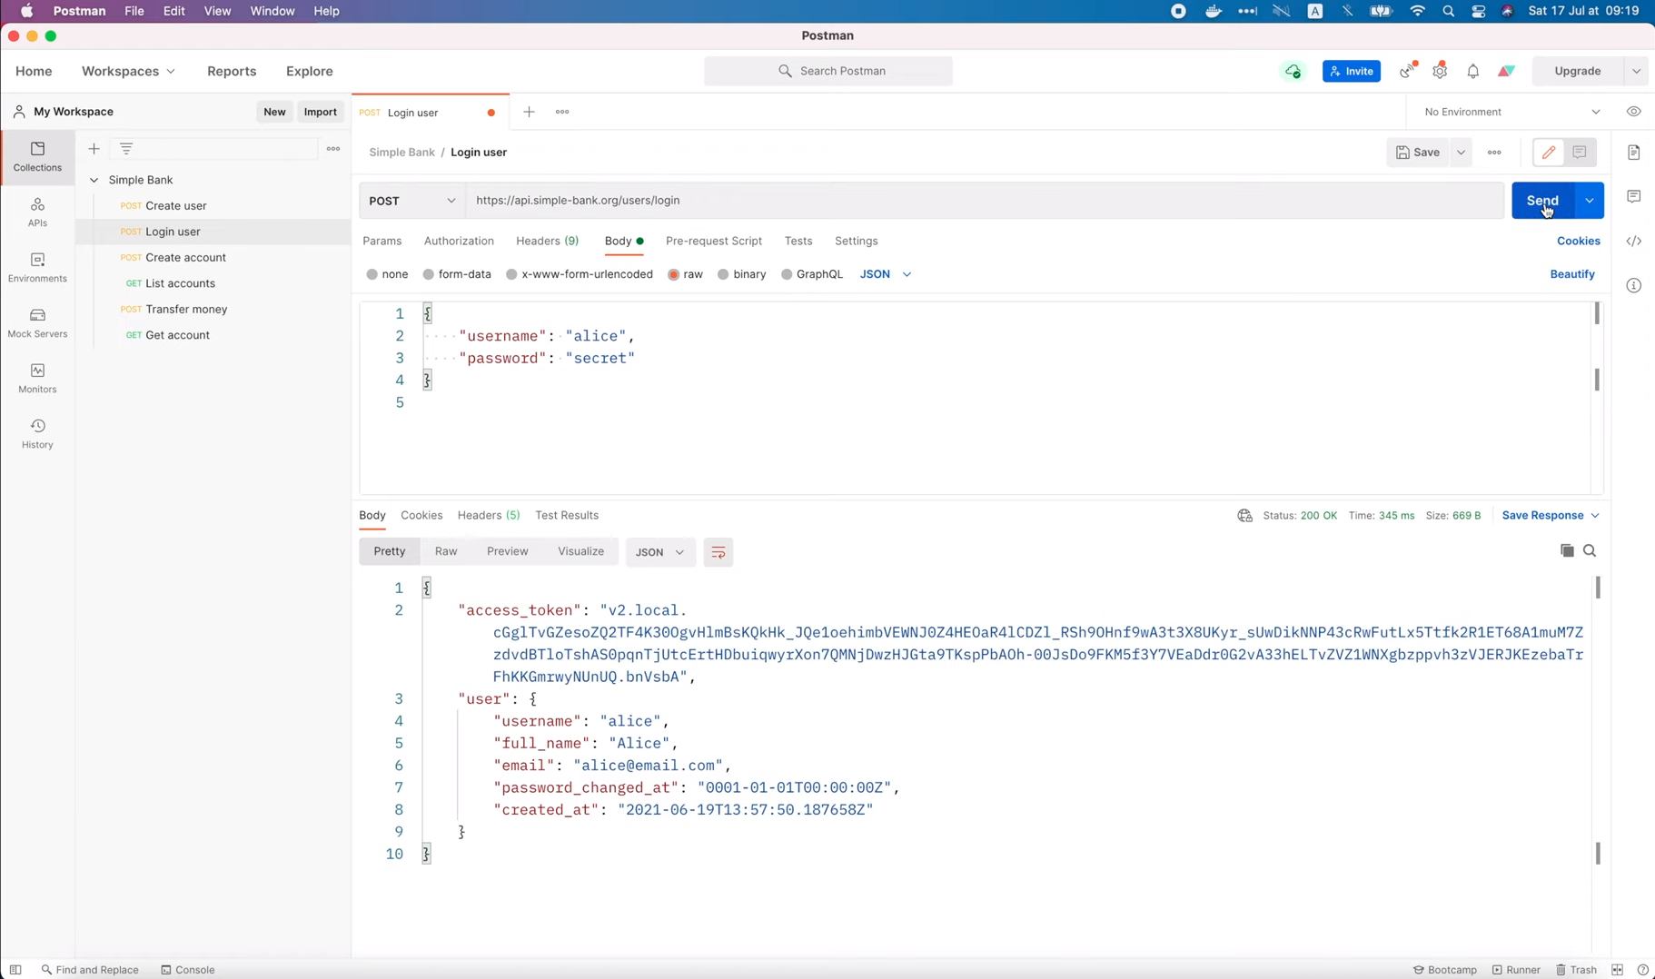The width and height of the screenshot is (1655, 979).
Task: Open the notifications bell icon
Action: (1473, 71)
